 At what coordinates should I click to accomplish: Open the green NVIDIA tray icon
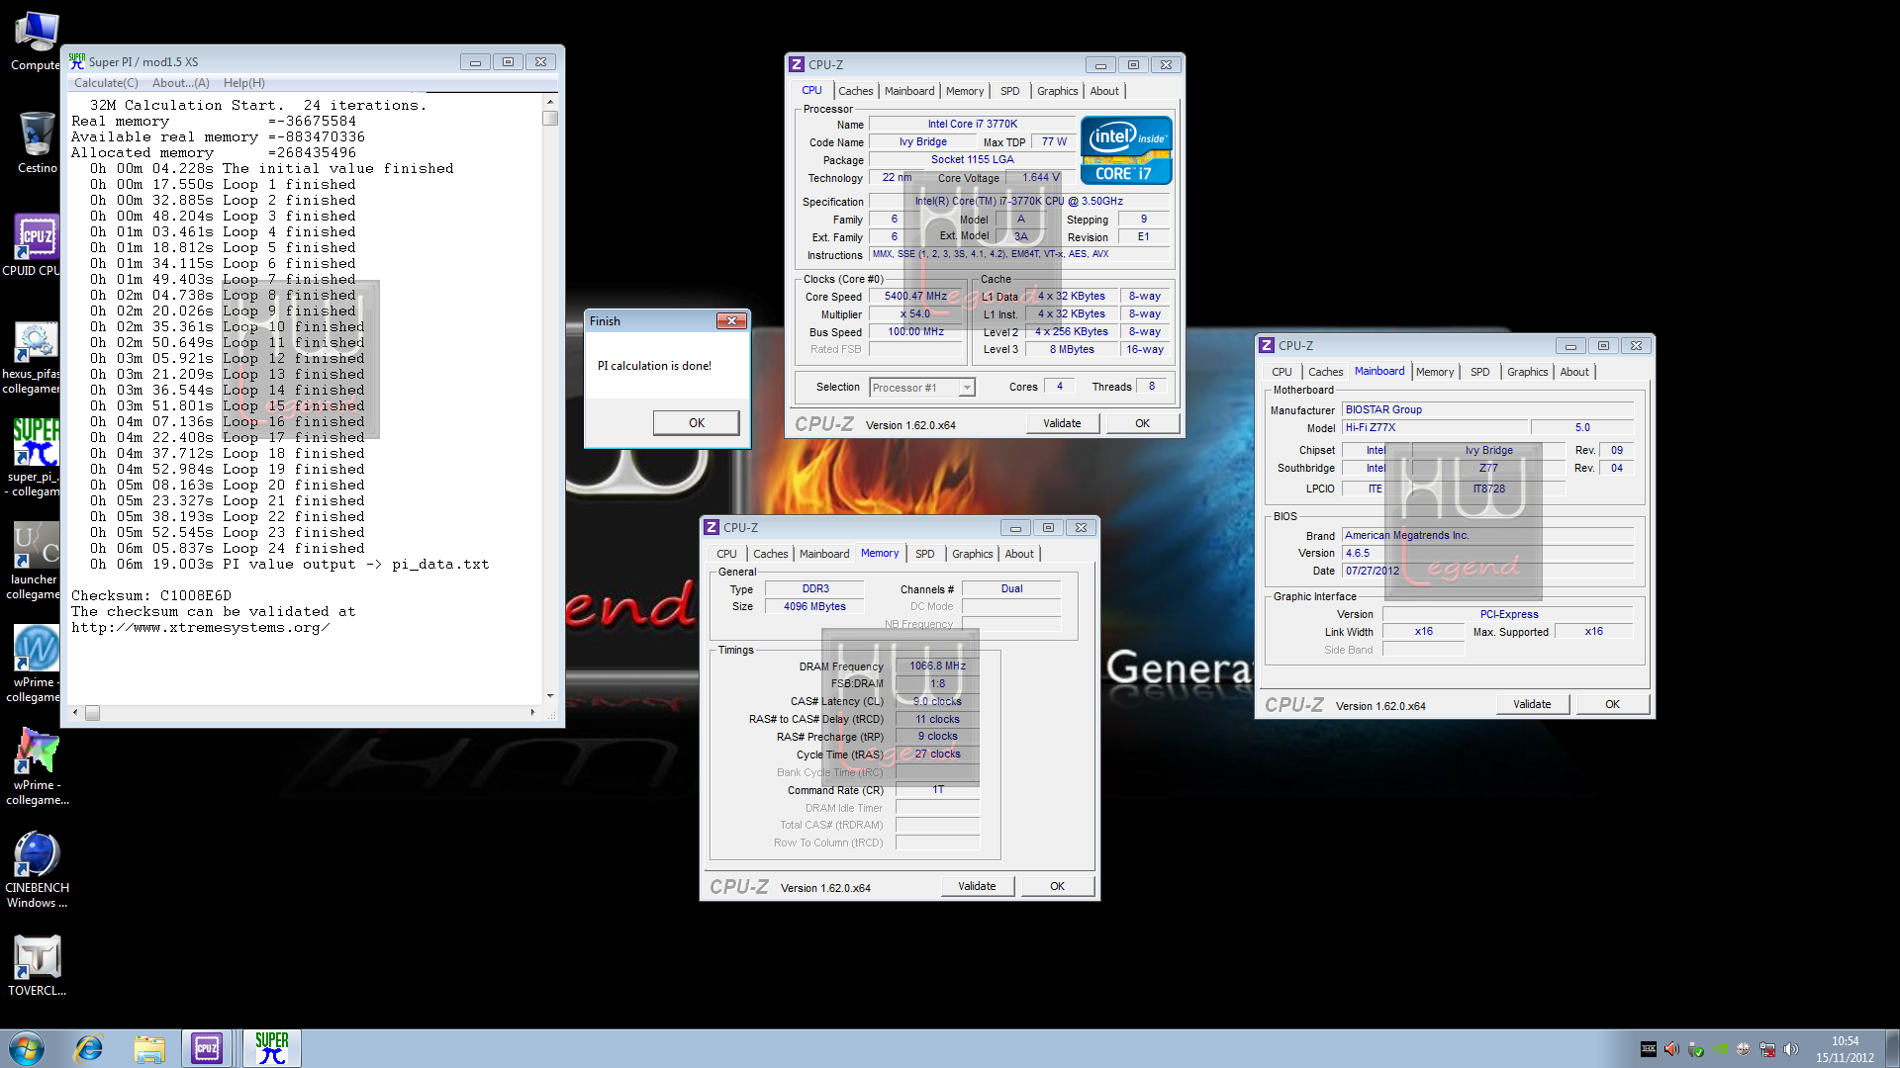[1720, 1049]
